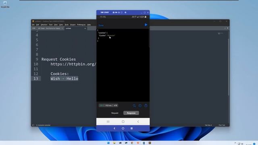Open tab list dropdown in Sublime Text

point(227,28)
